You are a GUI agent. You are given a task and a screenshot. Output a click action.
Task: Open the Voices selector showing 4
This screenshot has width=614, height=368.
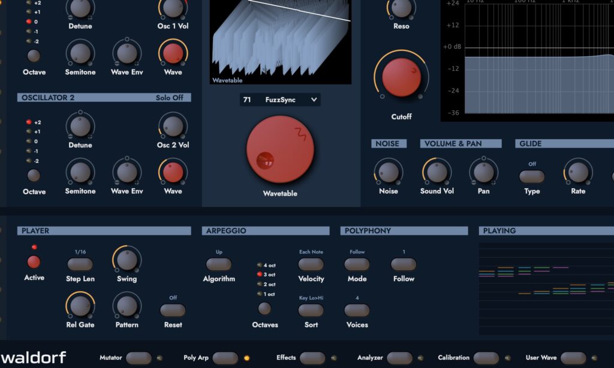coord(357,310)
